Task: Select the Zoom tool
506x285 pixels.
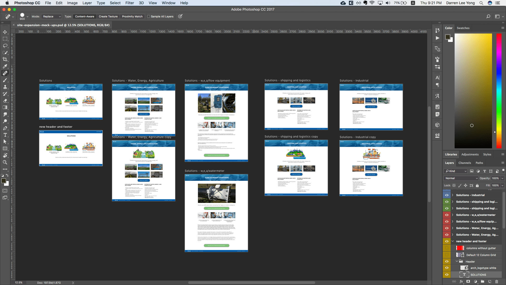Action: coord(5,162)
